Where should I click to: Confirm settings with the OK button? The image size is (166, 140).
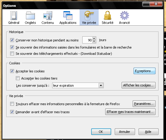[x=101, y=132]
